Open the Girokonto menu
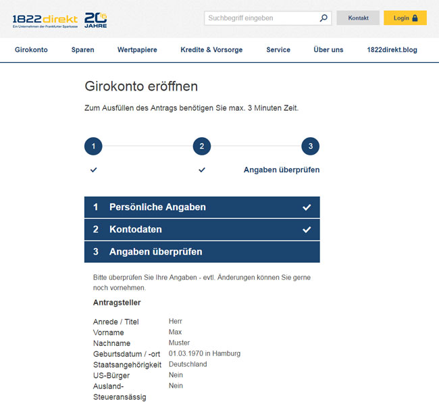Screen dimensions: 439x402 pos(31,50)
